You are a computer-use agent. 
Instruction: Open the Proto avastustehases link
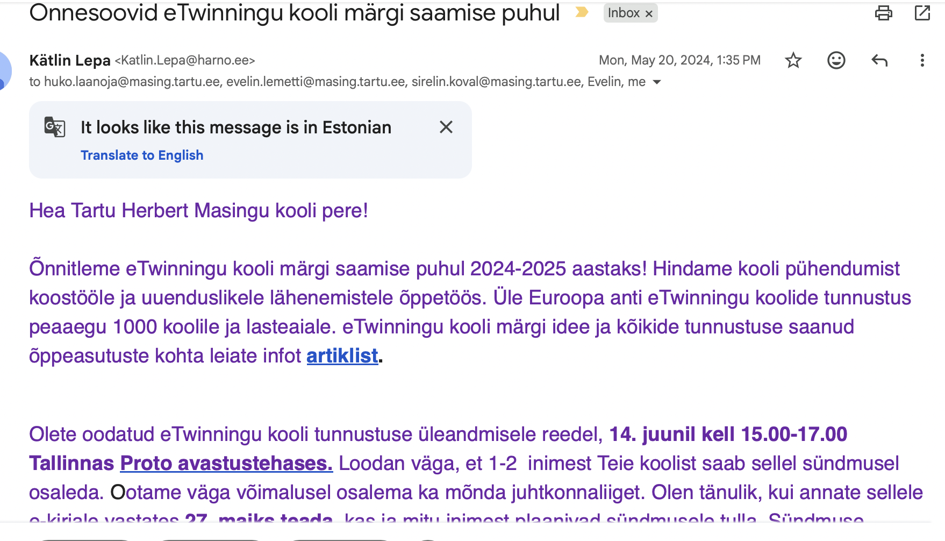(x=226, y=464)
